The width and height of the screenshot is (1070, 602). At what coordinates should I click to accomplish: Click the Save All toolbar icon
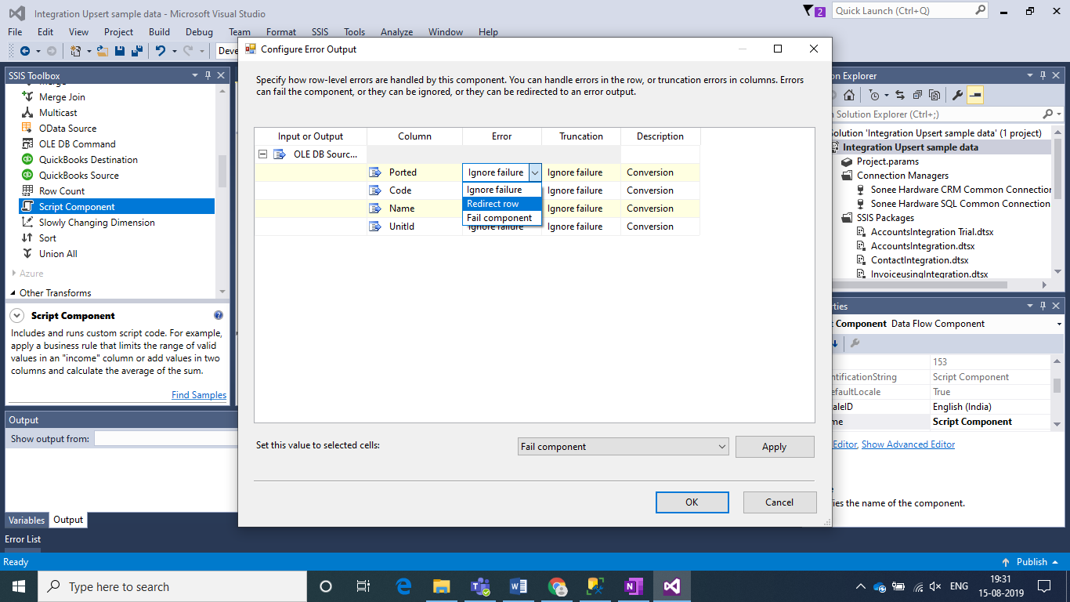tap(136, 51)
